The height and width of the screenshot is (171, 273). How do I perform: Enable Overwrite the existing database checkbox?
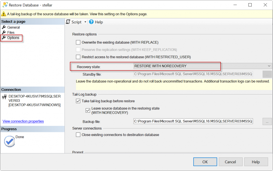tap(78, 42)
